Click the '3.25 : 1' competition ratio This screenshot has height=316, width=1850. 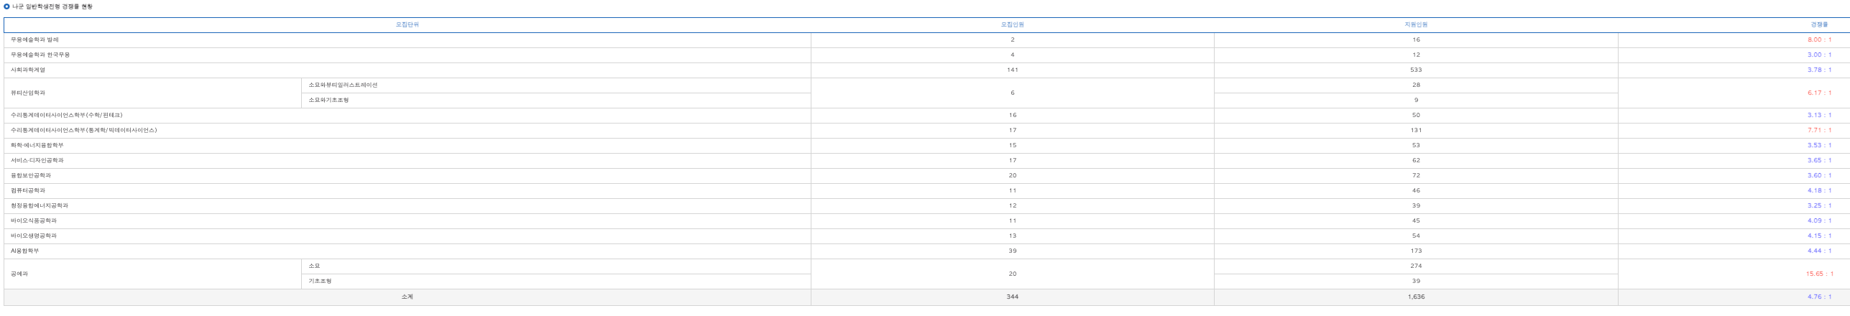click(x=1819, y=205)
